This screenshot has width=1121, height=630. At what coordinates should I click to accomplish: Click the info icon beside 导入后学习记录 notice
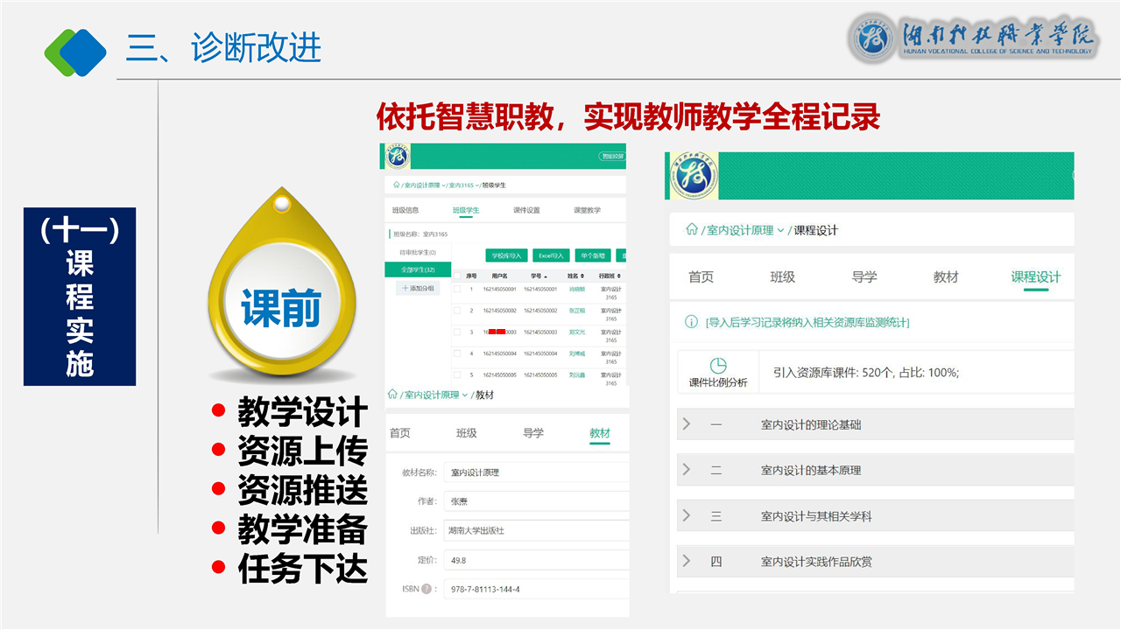[691, 323]
